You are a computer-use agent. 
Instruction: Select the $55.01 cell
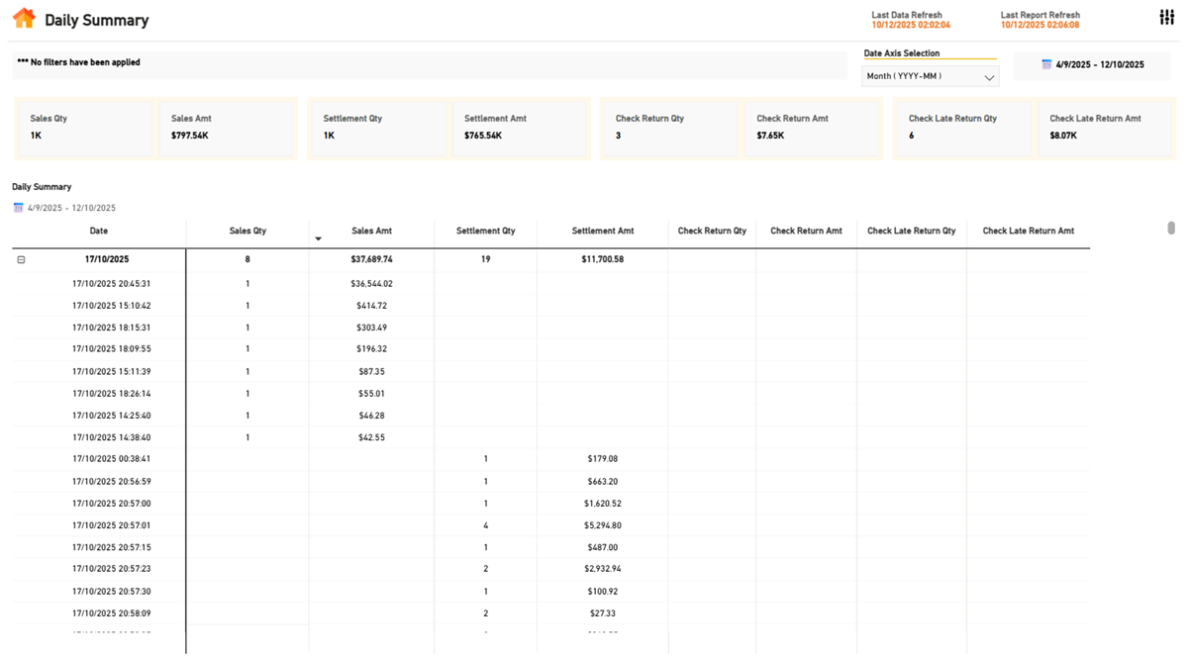click(x=372, y=394)
